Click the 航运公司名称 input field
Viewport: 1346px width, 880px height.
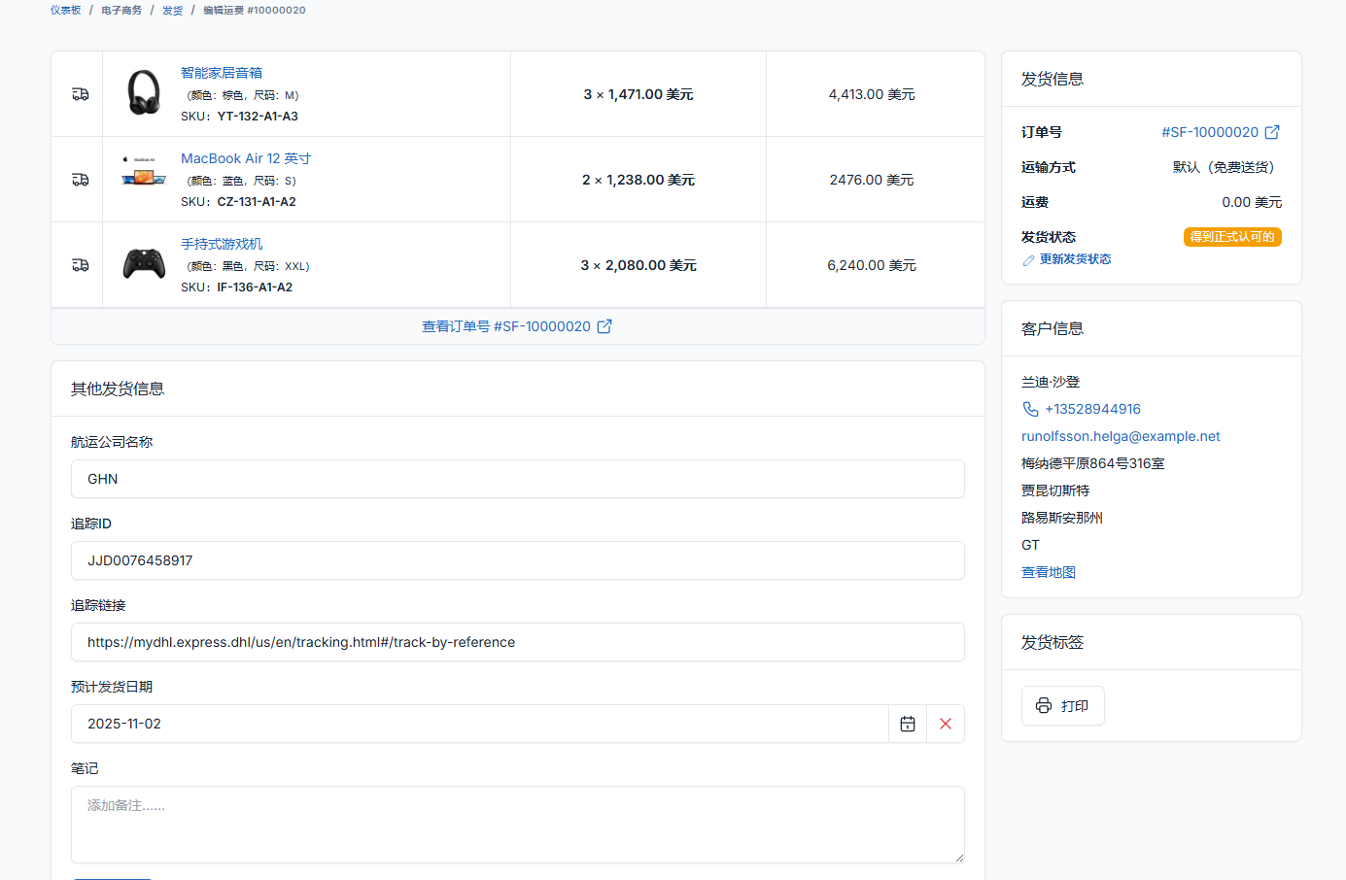pos(517,479)
